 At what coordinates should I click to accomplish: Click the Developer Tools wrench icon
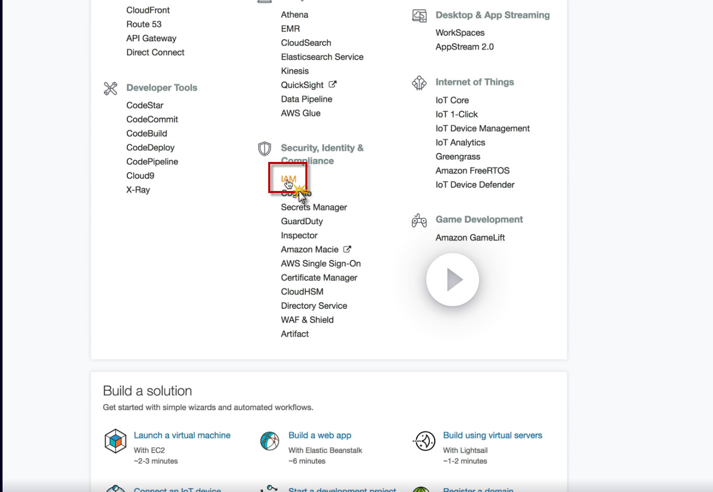[x=110, y=89]
